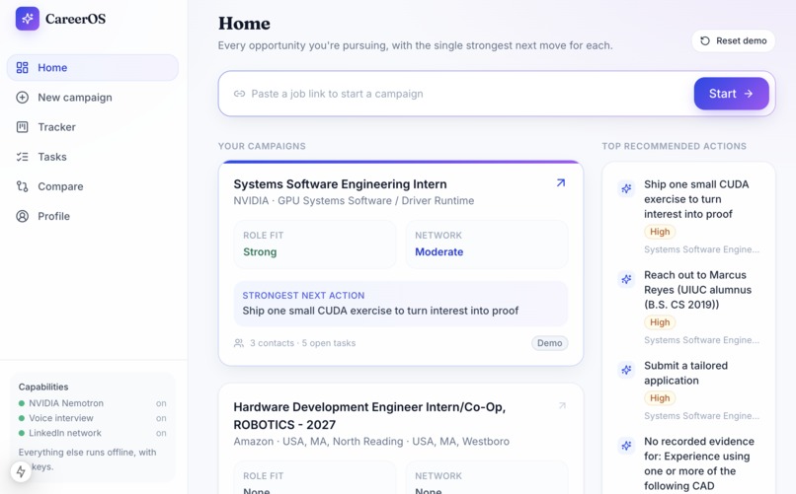Screen dimensions: 796x494
Task: Open New campaign from sidebar
Action: pos(93,98)
